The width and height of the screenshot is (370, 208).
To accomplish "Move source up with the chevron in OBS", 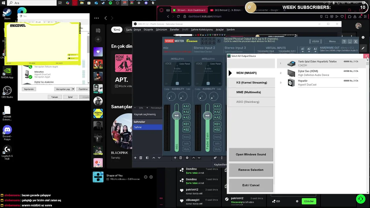I will [194, 158].
